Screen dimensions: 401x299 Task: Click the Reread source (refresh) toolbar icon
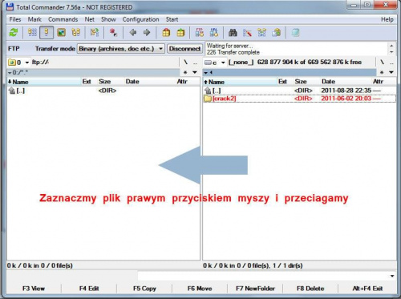click(x=14, y=33)
